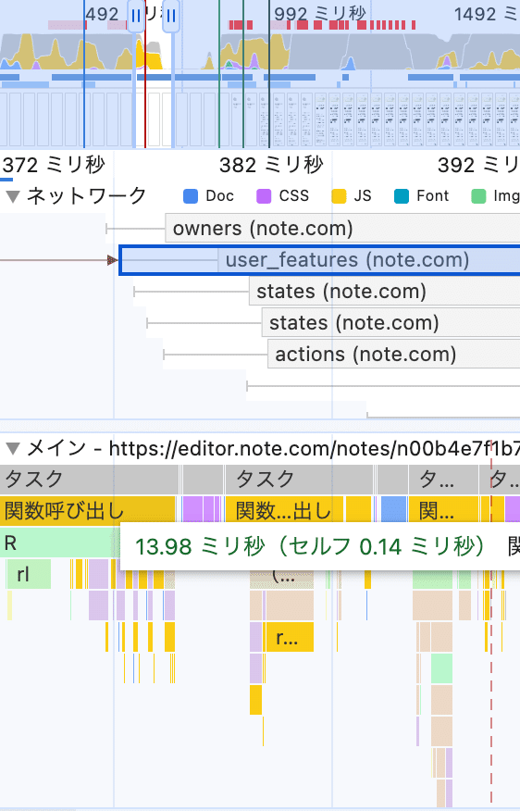This screenshot has height=811, width=520.
Task: Click the r... yellow flame bar
Action: click(x=289, y=637)
